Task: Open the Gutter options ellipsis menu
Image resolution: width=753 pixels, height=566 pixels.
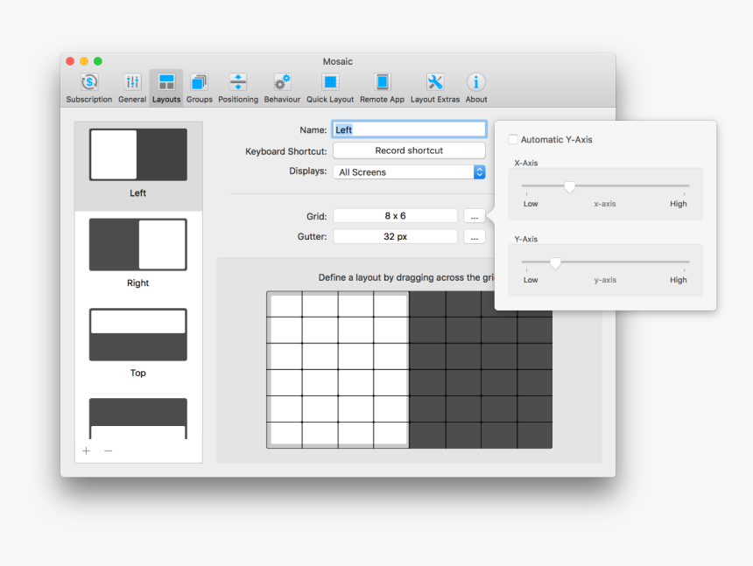Action: point(474,236)
